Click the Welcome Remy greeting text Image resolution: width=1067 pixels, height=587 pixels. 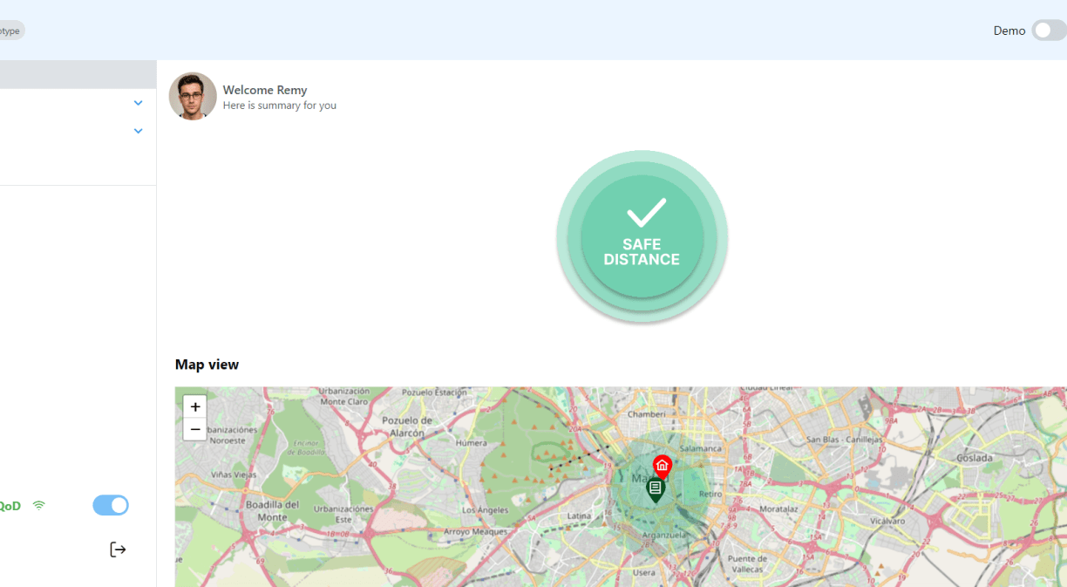tap(265, 90)
